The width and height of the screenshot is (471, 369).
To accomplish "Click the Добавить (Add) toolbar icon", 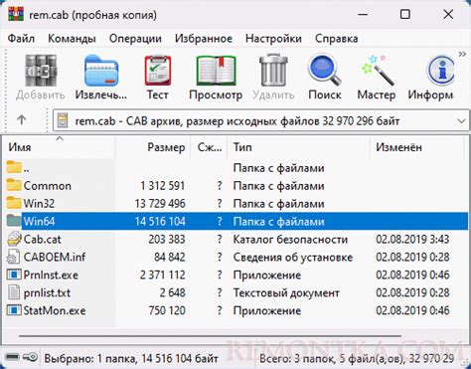I will (41, 71).
